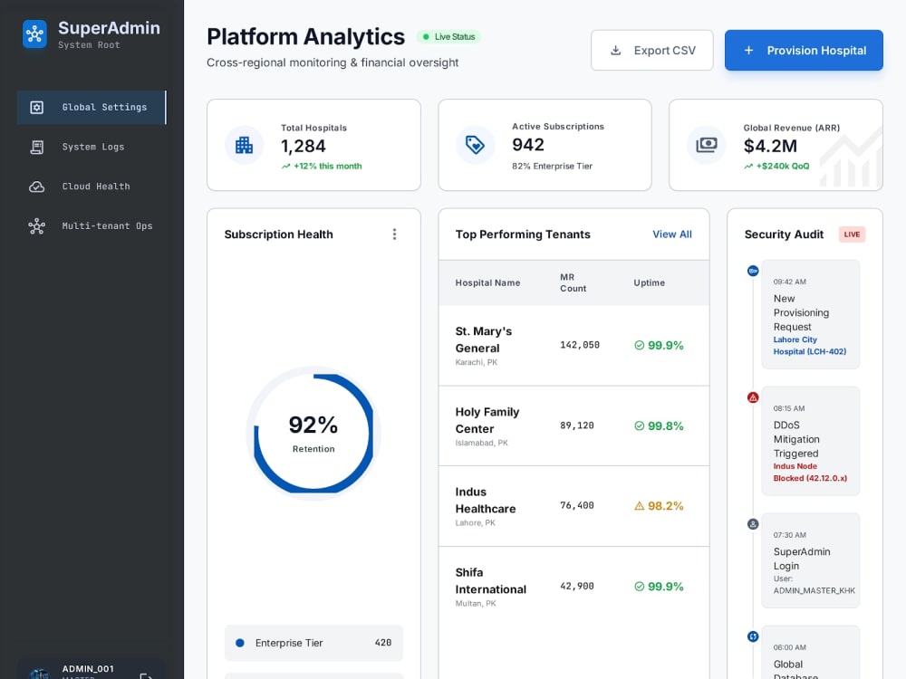The image size is (906, 679).
Task: Click the Security Audit LIVE badge
Action: [x=852, y=234]
